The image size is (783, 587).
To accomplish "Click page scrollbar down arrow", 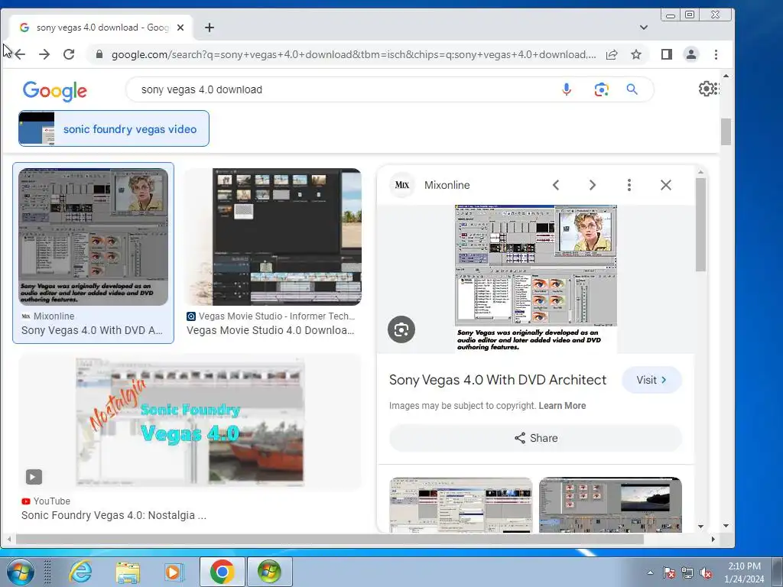I will click(x=726, y=526).
